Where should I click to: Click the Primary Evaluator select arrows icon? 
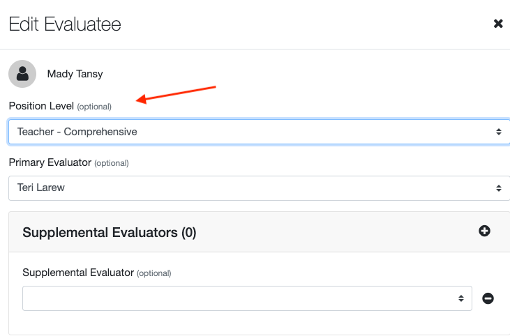tap(498, 188)
